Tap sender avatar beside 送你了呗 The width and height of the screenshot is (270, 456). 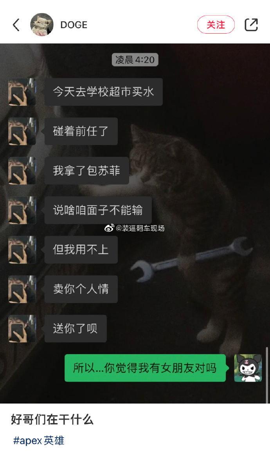coord(22,328)
